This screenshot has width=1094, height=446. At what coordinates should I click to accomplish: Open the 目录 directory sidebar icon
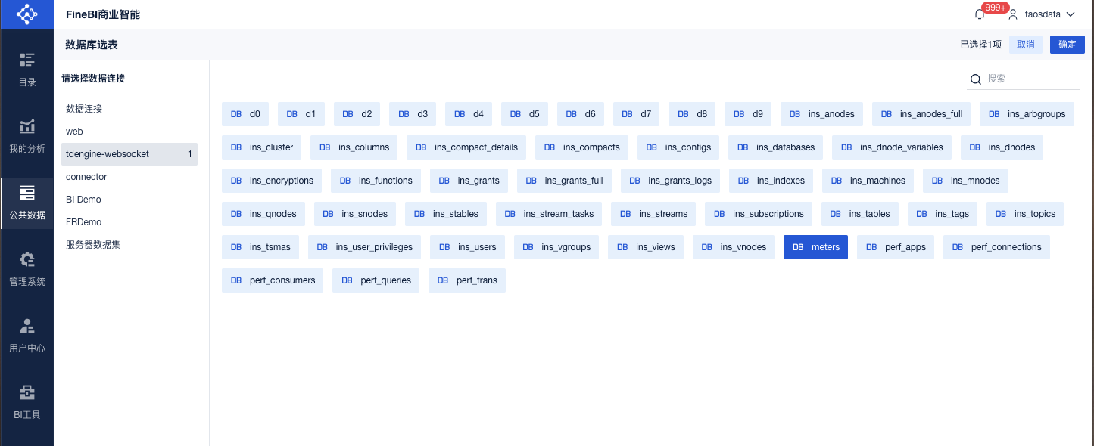pyautogui.click(x=27, y=60)
